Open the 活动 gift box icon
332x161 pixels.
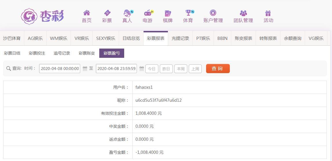tap(268, 13)
